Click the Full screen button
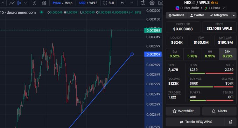The width and height of the screenshot is (238, 128). [109, 3]
